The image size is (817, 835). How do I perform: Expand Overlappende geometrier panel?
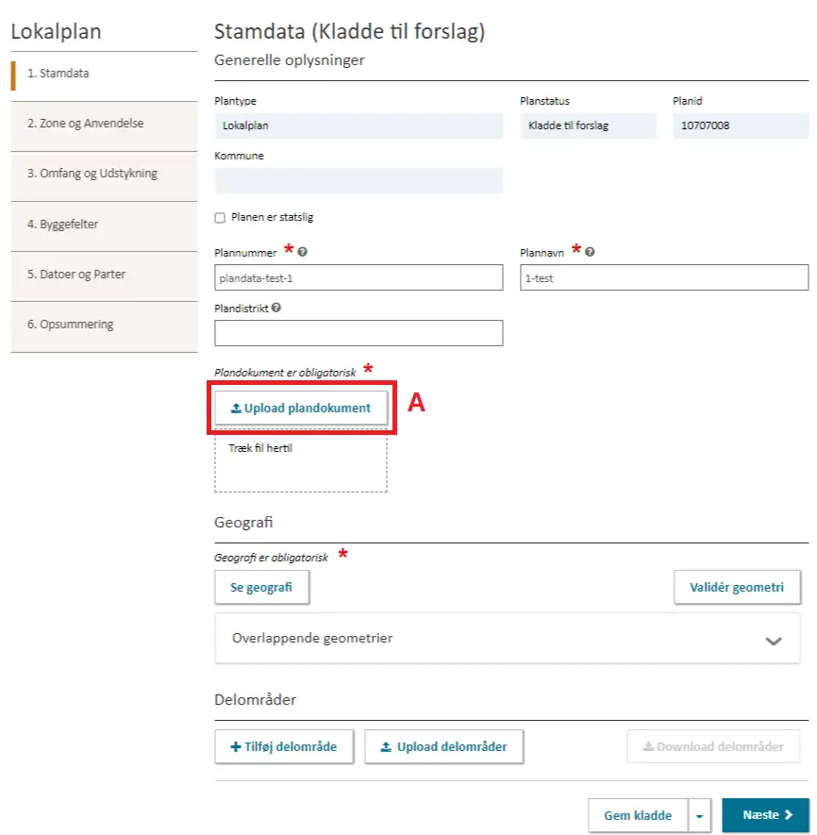coord(774,639)
